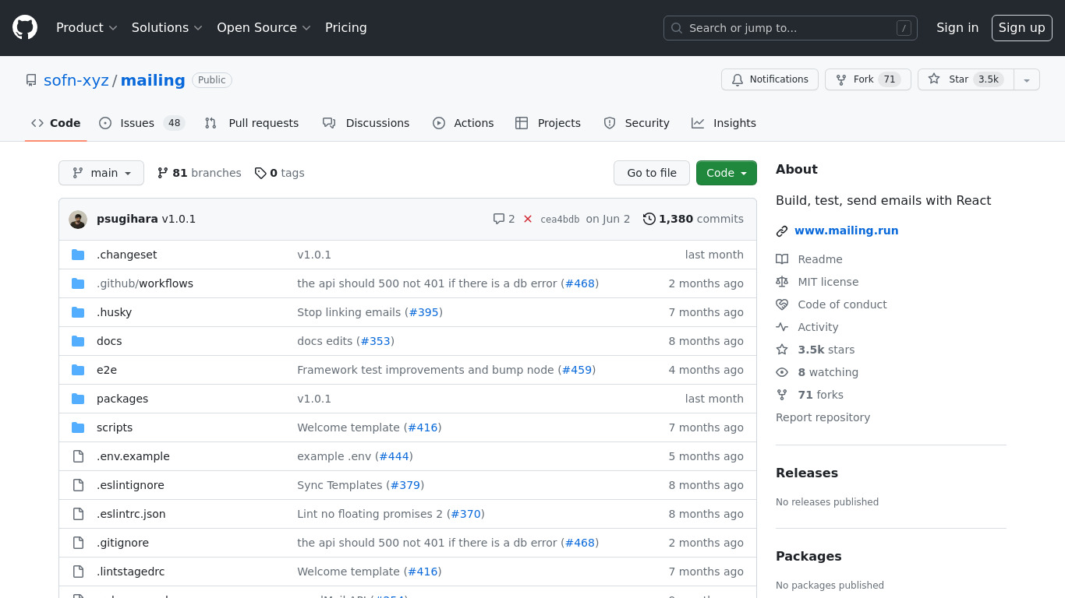Viewport: 1065px width, 598px height.
Task: Open pull request #395 link
Action: 423,312
